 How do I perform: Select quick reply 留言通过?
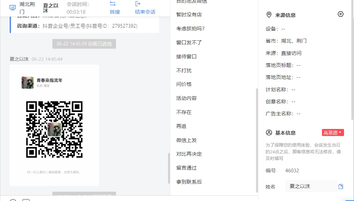point(186,168)
